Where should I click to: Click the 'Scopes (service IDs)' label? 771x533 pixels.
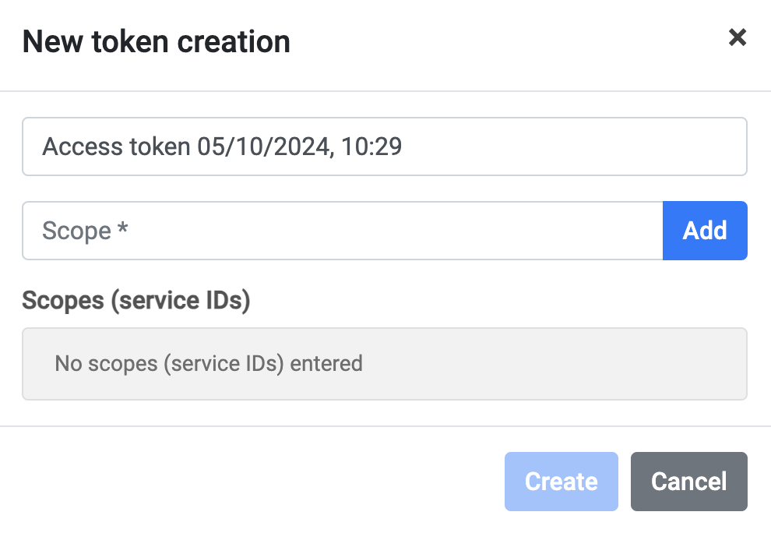(136, 301)
